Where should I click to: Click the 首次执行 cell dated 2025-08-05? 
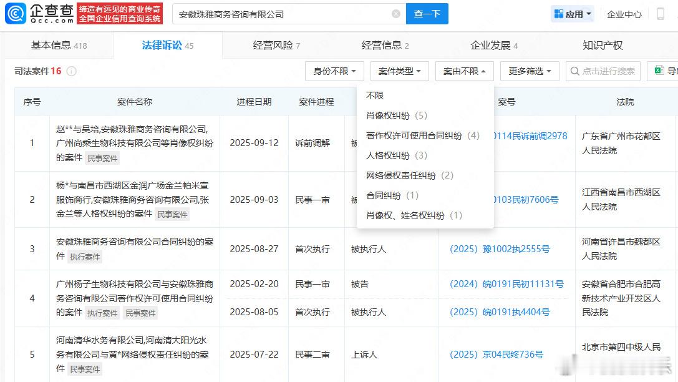click(x=312, y=312)
